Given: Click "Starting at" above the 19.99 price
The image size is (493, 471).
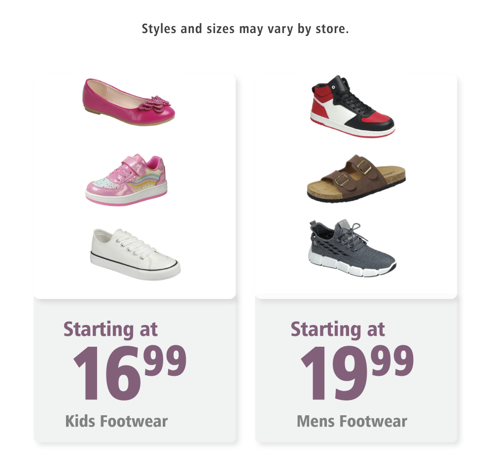Looking at the screenshot, I should [338, 329].
